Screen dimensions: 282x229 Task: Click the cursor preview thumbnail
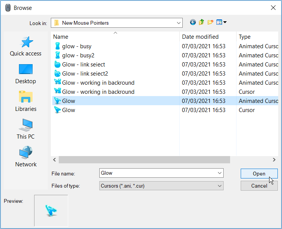click(51, 210)
